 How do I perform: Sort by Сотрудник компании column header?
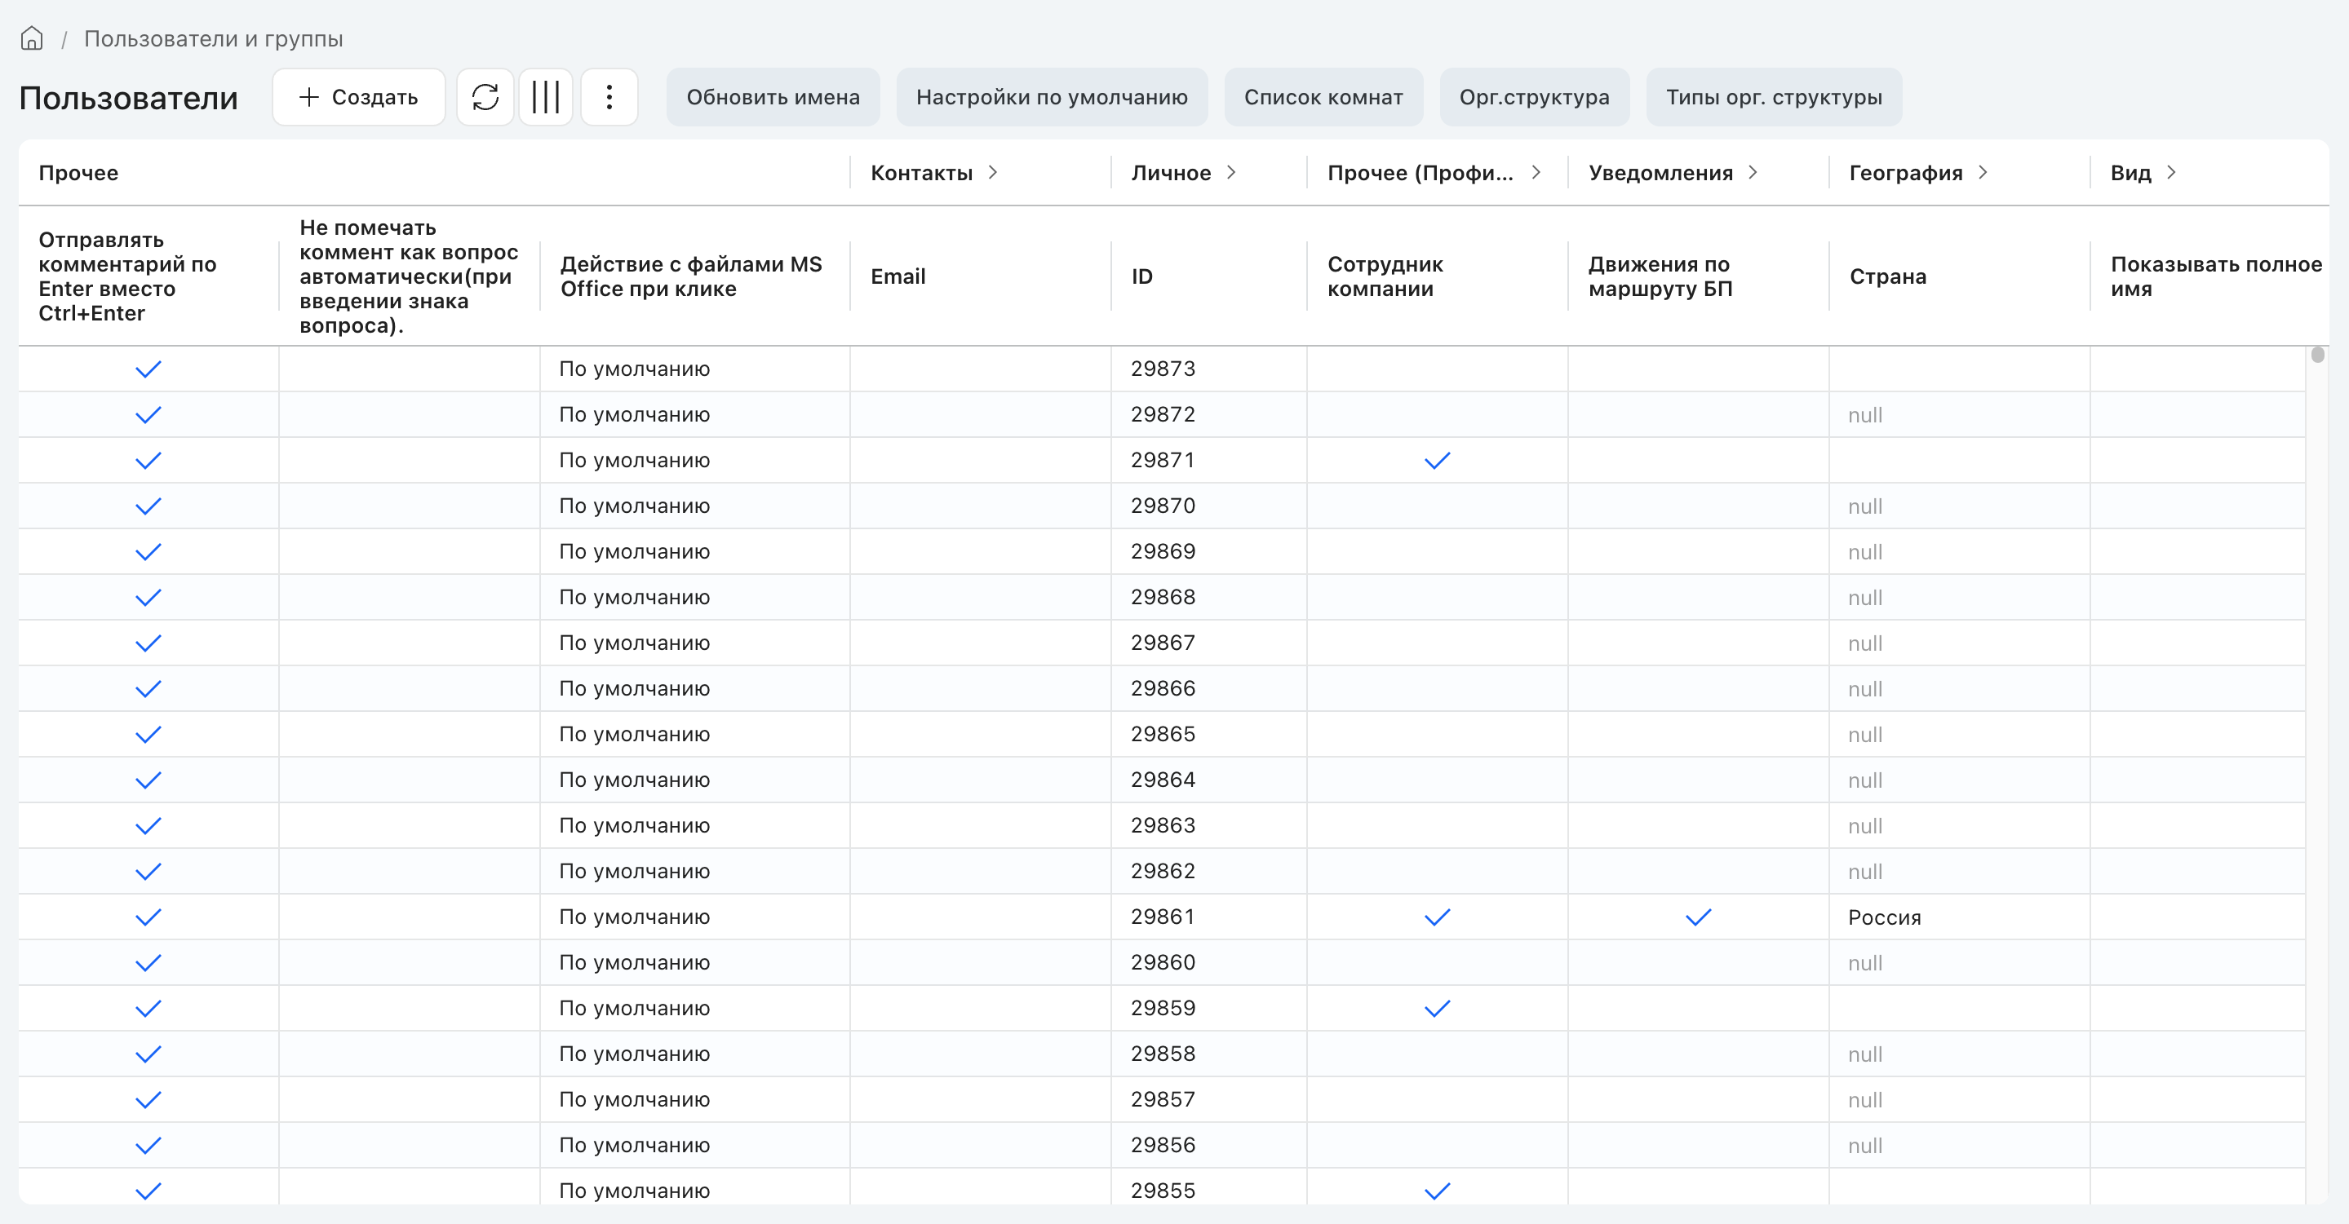point(1385,276)
